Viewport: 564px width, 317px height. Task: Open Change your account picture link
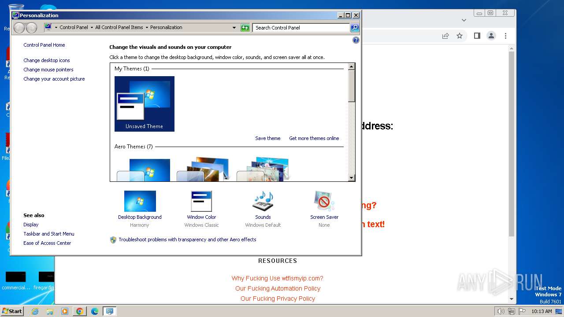[54, 79]
